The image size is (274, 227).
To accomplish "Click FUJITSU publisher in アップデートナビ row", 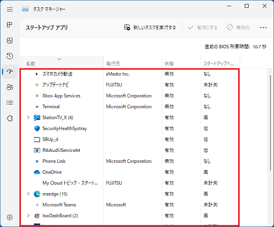I will coord(114,85).
